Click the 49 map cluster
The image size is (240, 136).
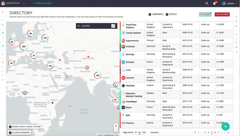pos(115,100)
